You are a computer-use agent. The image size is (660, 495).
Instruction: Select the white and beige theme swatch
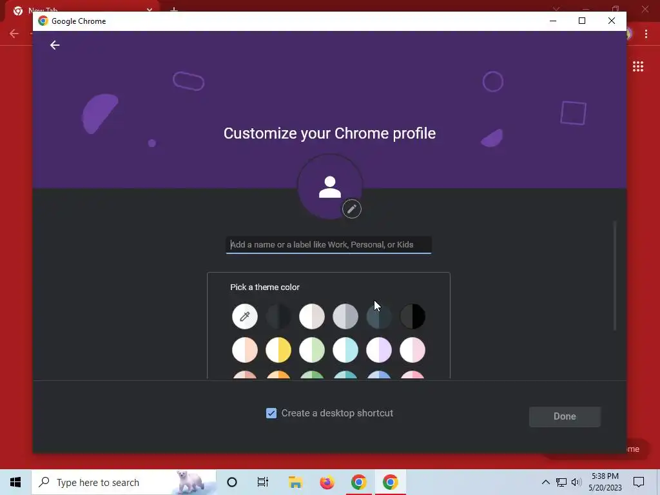click(312, 316)
